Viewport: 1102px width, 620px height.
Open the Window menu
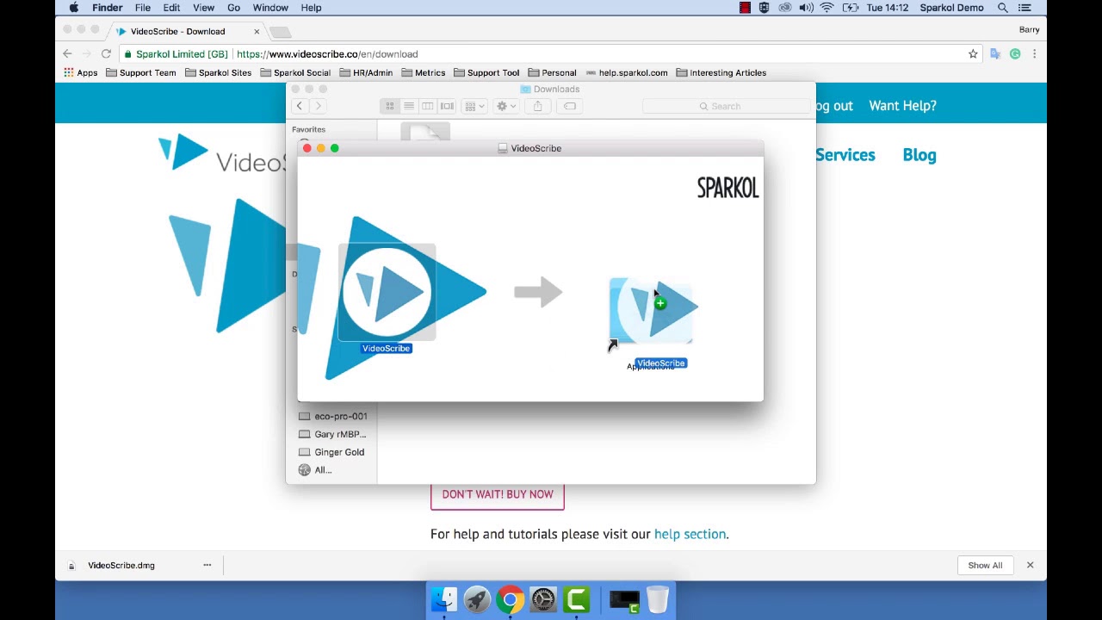tap(270, 8)
